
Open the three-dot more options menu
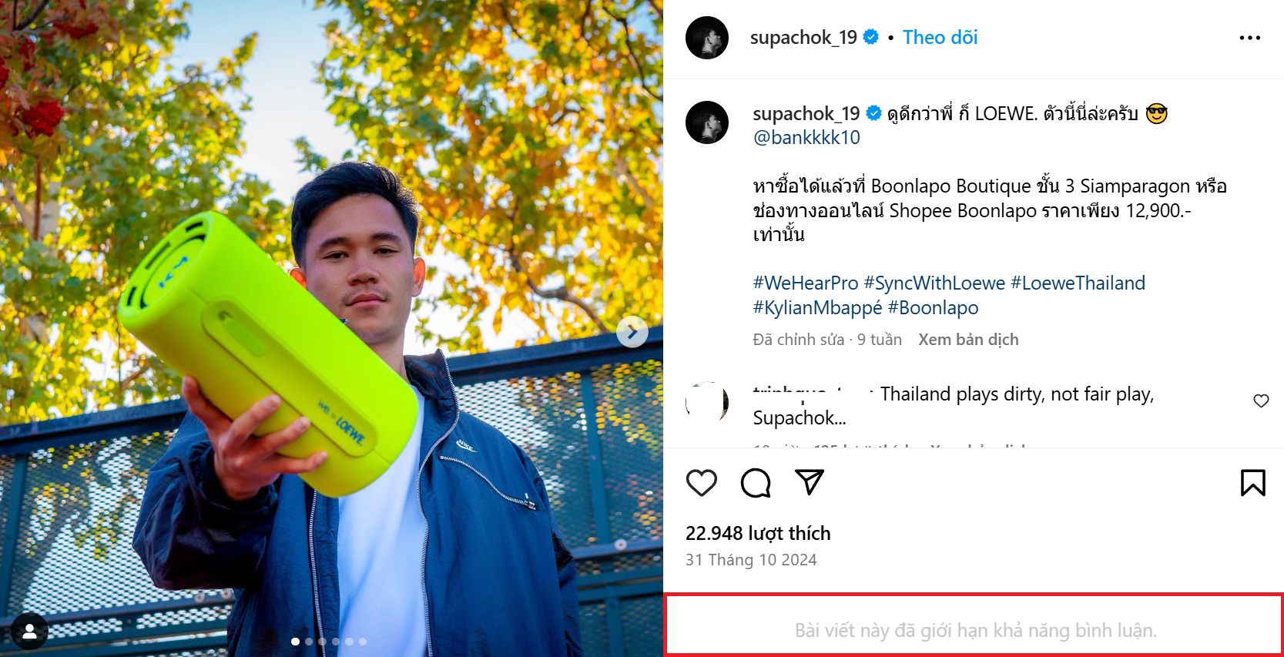pos(1249,38)
